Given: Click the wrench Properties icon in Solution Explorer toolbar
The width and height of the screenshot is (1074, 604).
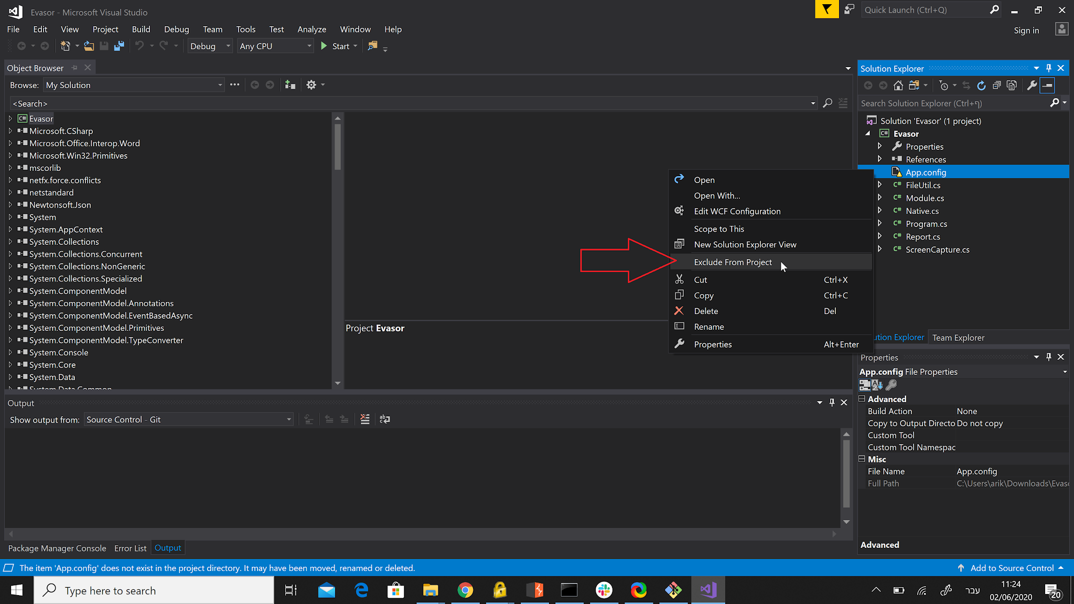Looking at the screenshot, I should 1032,85.
